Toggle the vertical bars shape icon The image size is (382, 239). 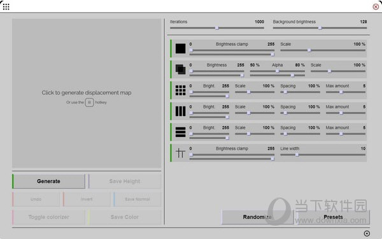coord(181,111)
